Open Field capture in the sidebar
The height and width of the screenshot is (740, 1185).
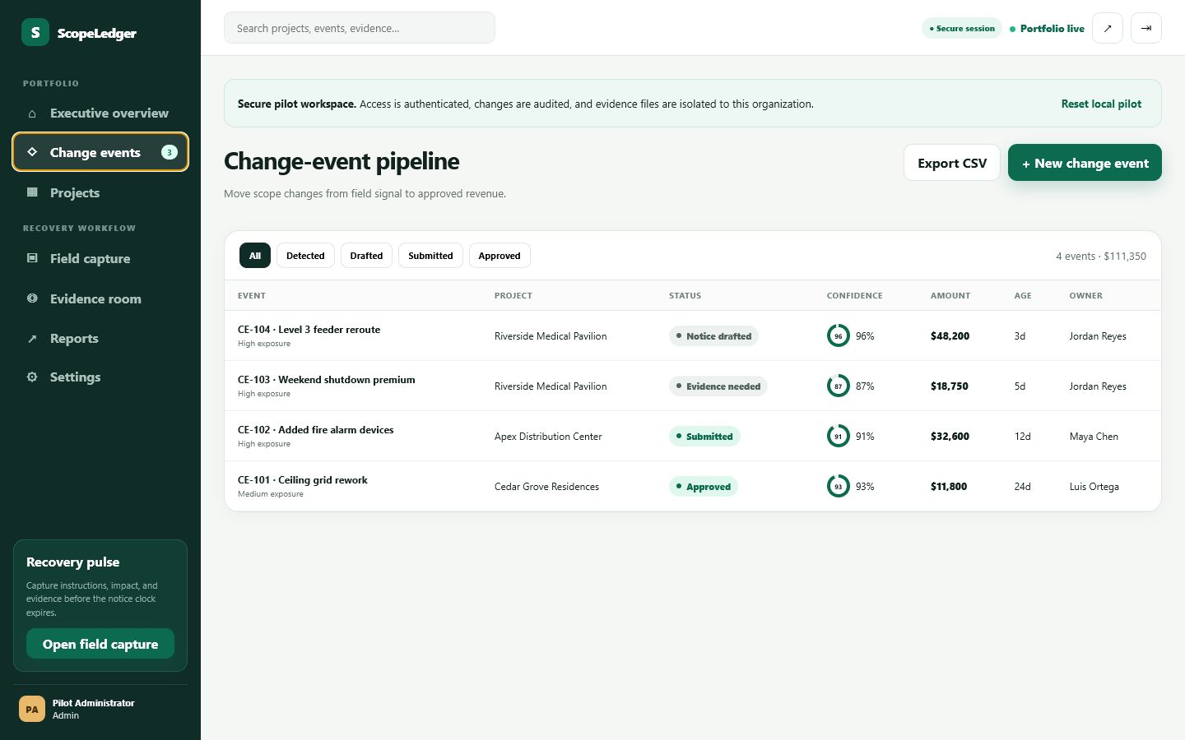pyautogui.click(x=100, y=258)
